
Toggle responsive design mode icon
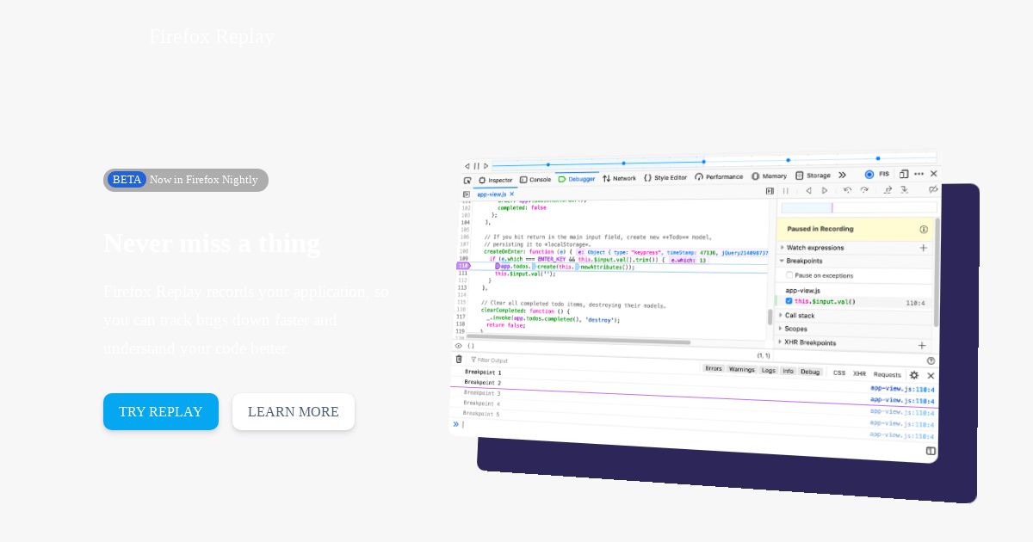coord(904,174)
